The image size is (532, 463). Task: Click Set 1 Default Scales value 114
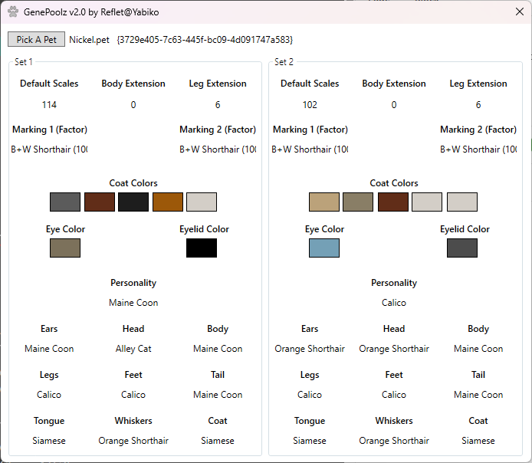(x=49, y=105)
